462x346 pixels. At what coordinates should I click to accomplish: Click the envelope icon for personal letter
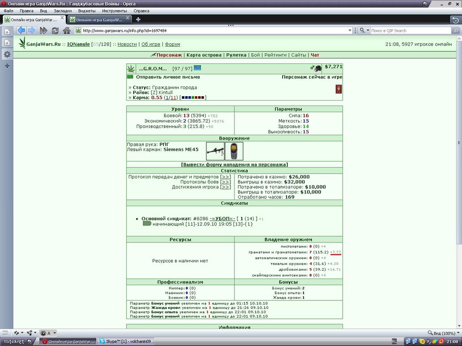click(130, 77)
